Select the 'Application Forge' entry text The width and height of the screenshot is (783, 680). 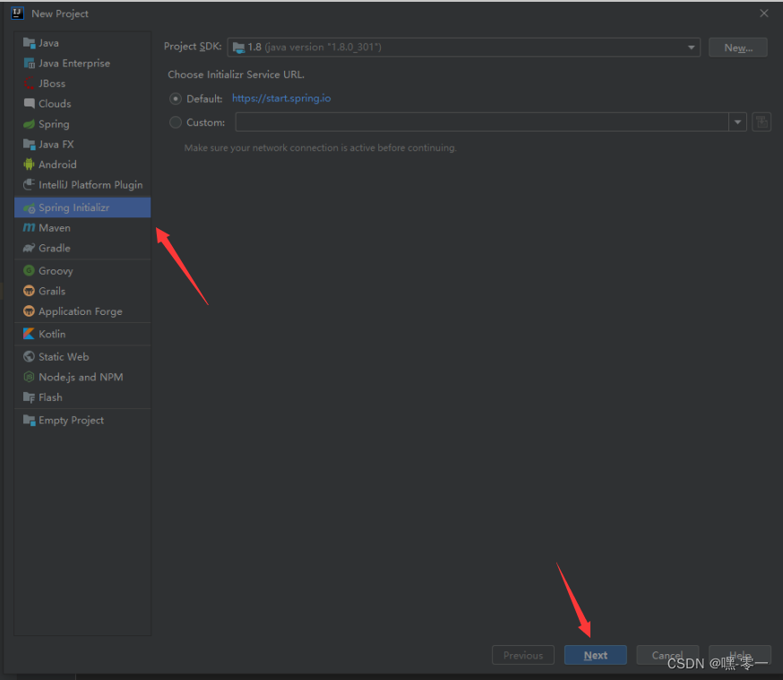pyautogui.click(x=81, y=311)
